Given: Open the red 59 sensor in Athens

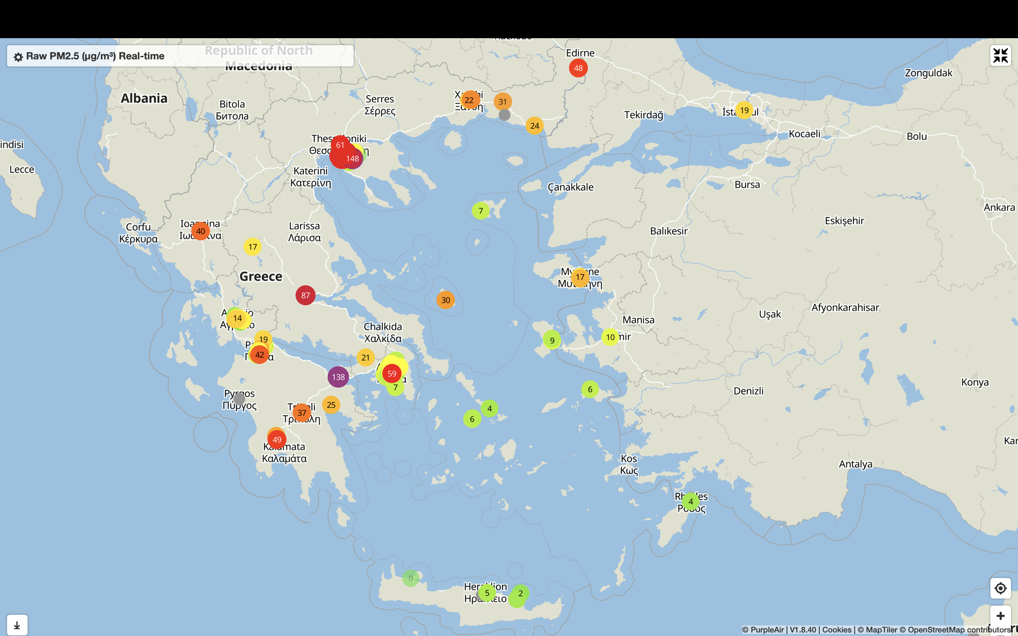Looking at the screenshot, I should [392, 373].
